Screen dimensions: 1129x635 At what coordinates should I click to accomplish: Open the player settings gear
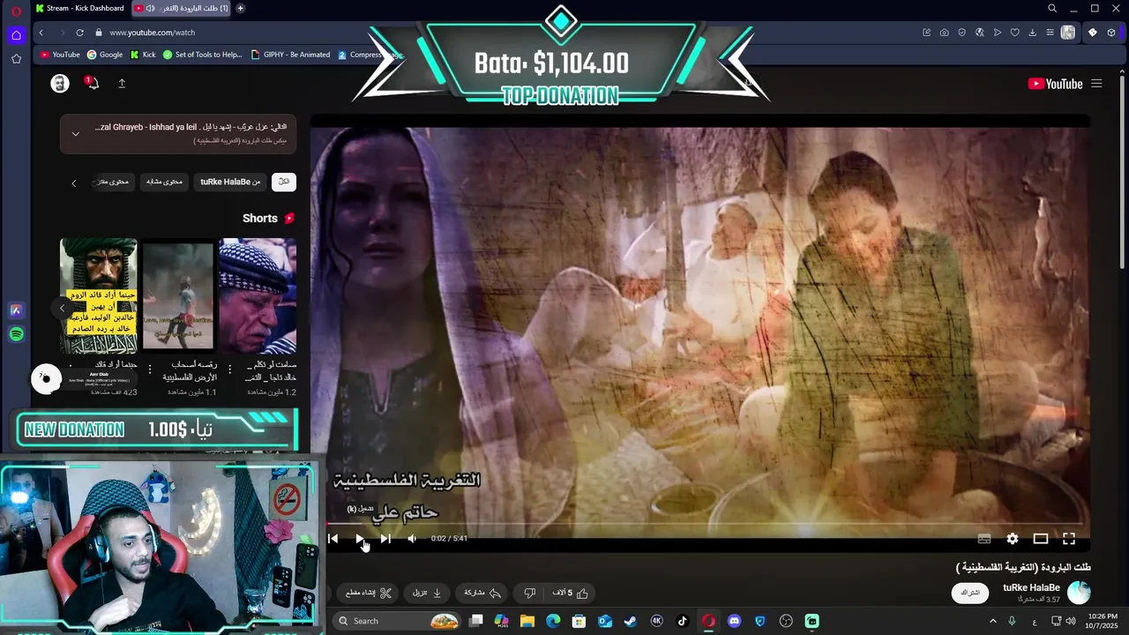coord(1013,538)
